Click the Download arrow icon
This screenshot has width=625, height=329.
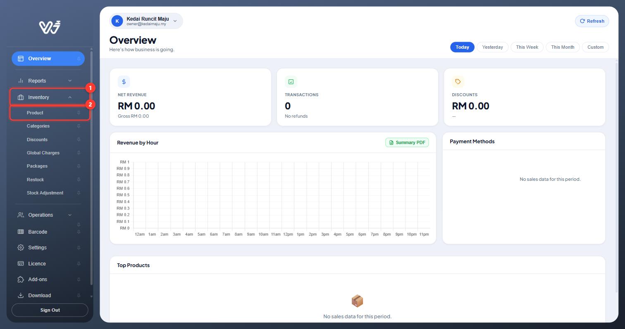click(x=21, y=296)
